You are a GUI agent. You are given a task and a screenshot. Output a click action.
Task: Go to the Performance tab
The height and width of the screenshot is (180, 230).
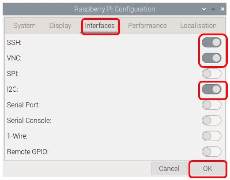(147, 26)
